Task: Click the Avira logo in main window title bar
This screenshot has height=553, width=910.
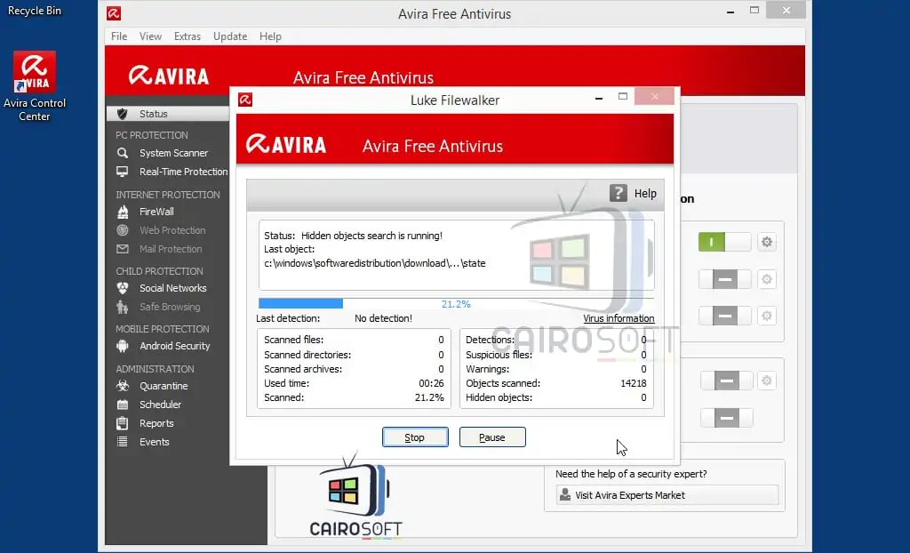Action: [x=114, y=12]
